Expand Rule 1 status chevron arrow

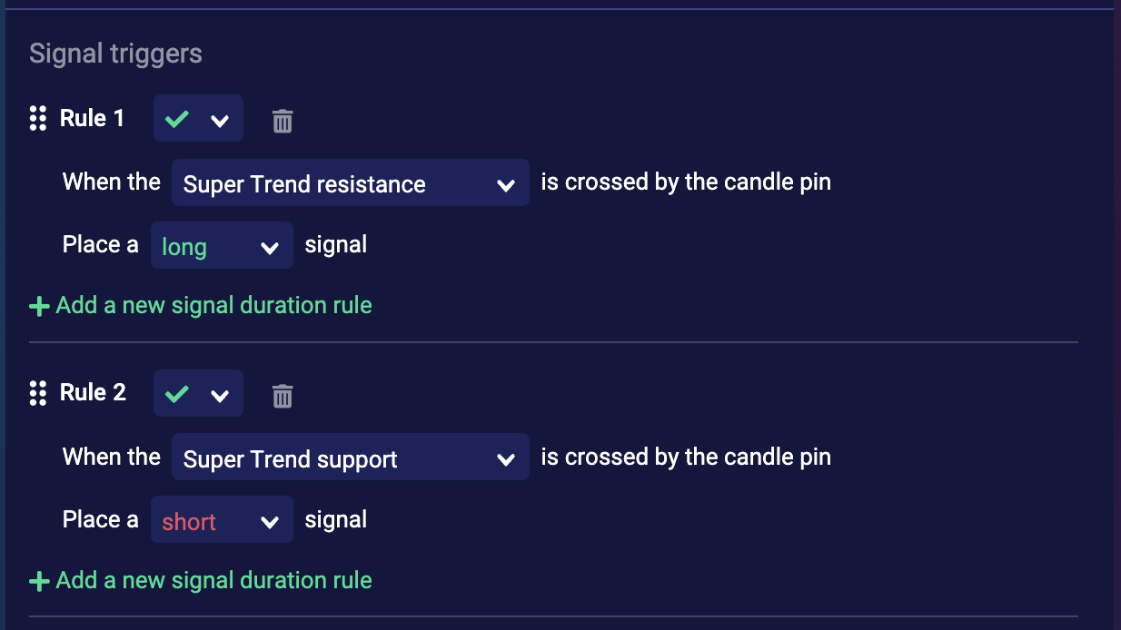pyautogui.click(x=219, y=121)
